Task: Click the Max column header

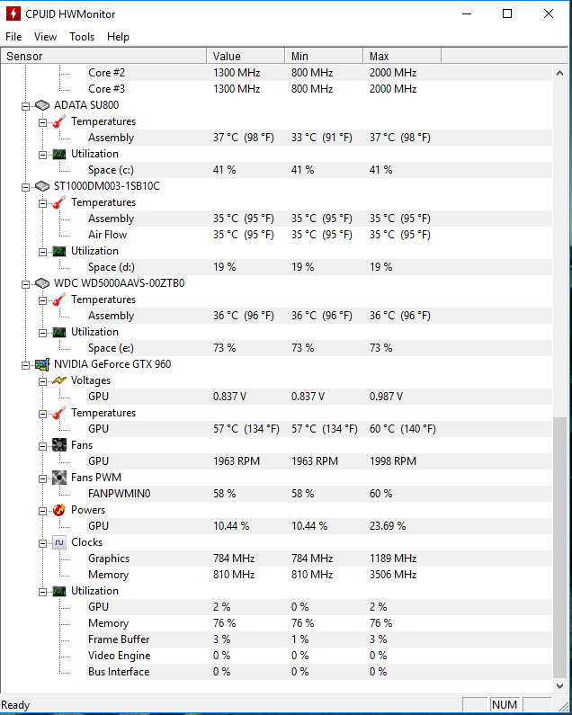Action: (401, 57)
